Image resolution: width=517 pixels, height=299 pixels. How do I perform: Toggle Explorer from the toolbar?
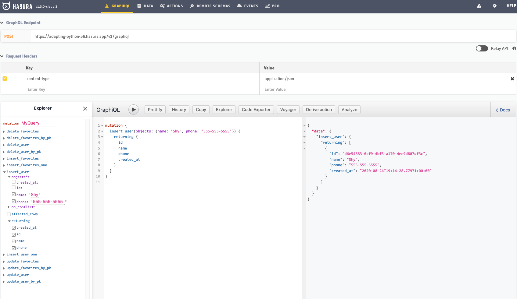(x=224, y=110)
